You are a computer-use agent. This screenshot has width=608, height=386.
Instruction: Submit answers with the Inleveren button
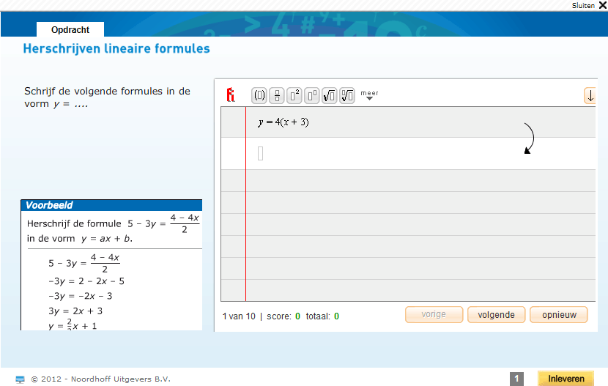tap(566, 379)
